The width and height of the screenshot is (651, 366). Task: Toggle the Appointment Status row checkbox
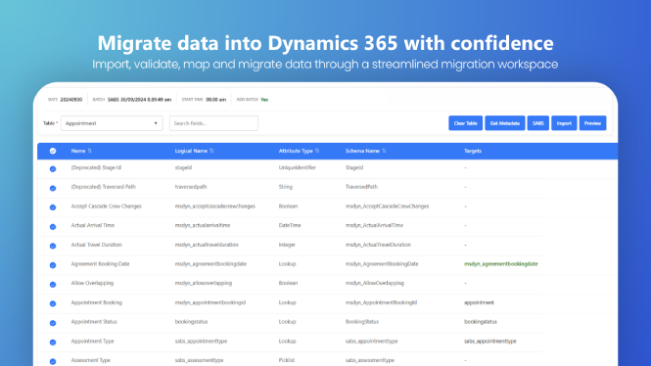point(53,323)
